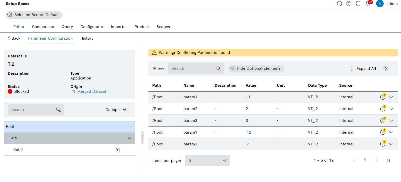The height and width of the screenshot is (182, 401).
Task: Click the Expand All button
Action: click(x=363, y=69)
